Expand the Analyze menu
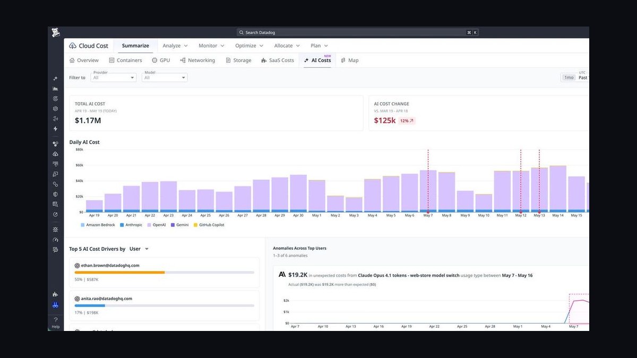Image resolution: width=637 pixels, height=358 pixels. click(175, 46)
